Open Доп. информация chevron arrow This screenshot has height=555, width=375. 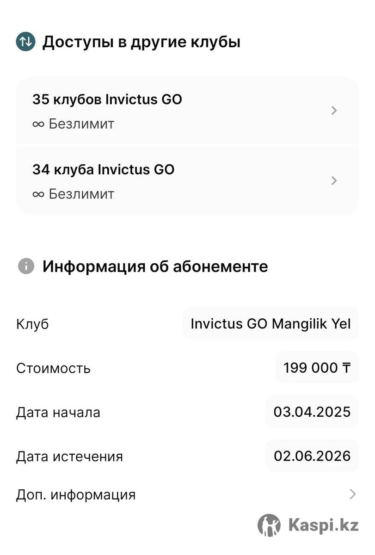(352, 494)
